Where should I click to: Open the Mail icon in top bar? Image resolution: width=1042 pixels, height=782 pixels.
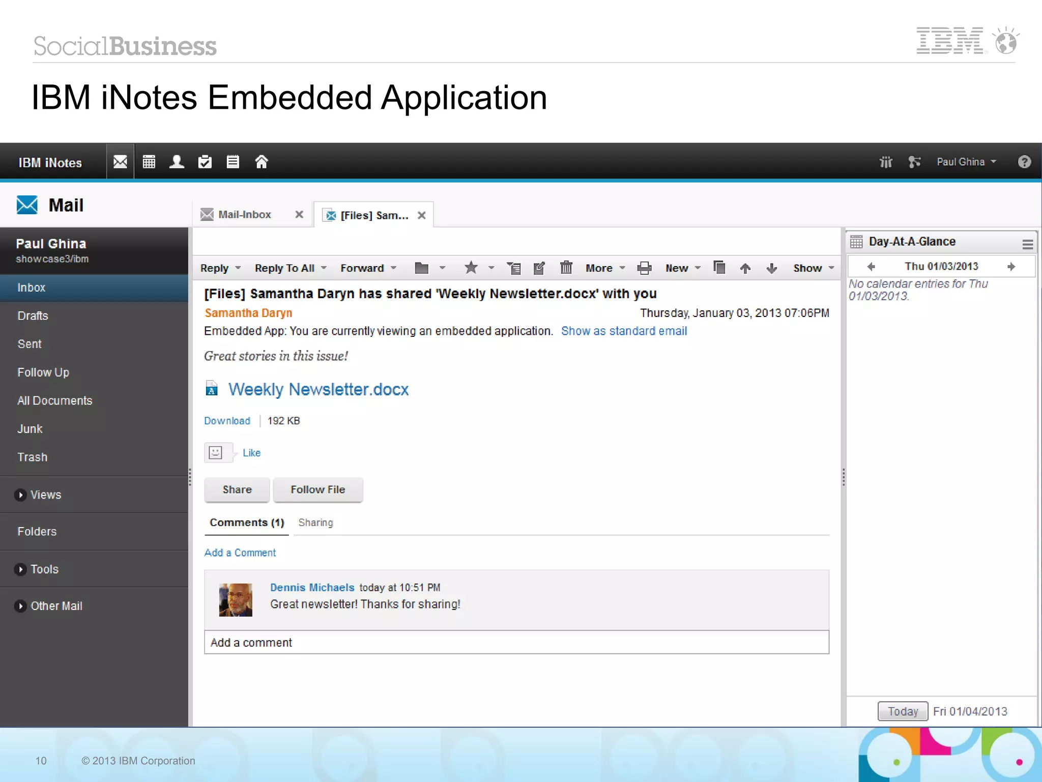(x=120, y=162)
